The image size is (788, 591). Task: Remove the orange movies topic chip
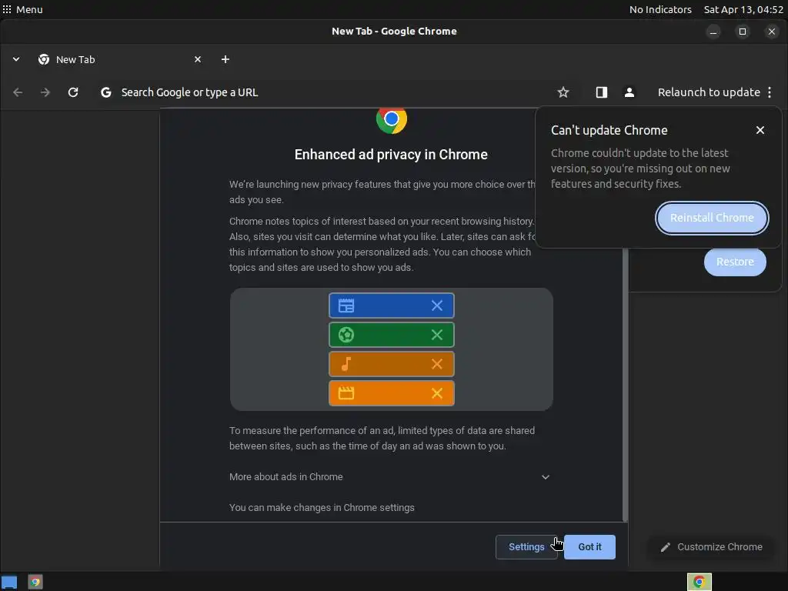pyautogui.click(x=437, y=393)
